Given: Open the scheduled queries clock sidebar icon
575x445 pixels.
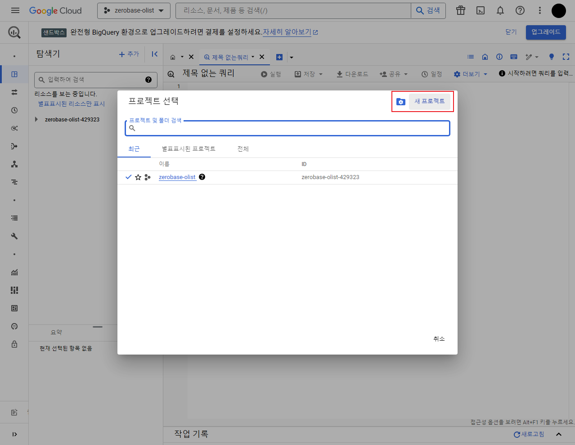Looking at the screenshot, I should [14, 110].
